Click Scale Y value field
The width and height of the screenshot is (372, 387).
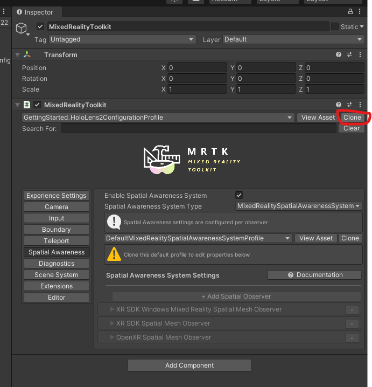point(266,89)
